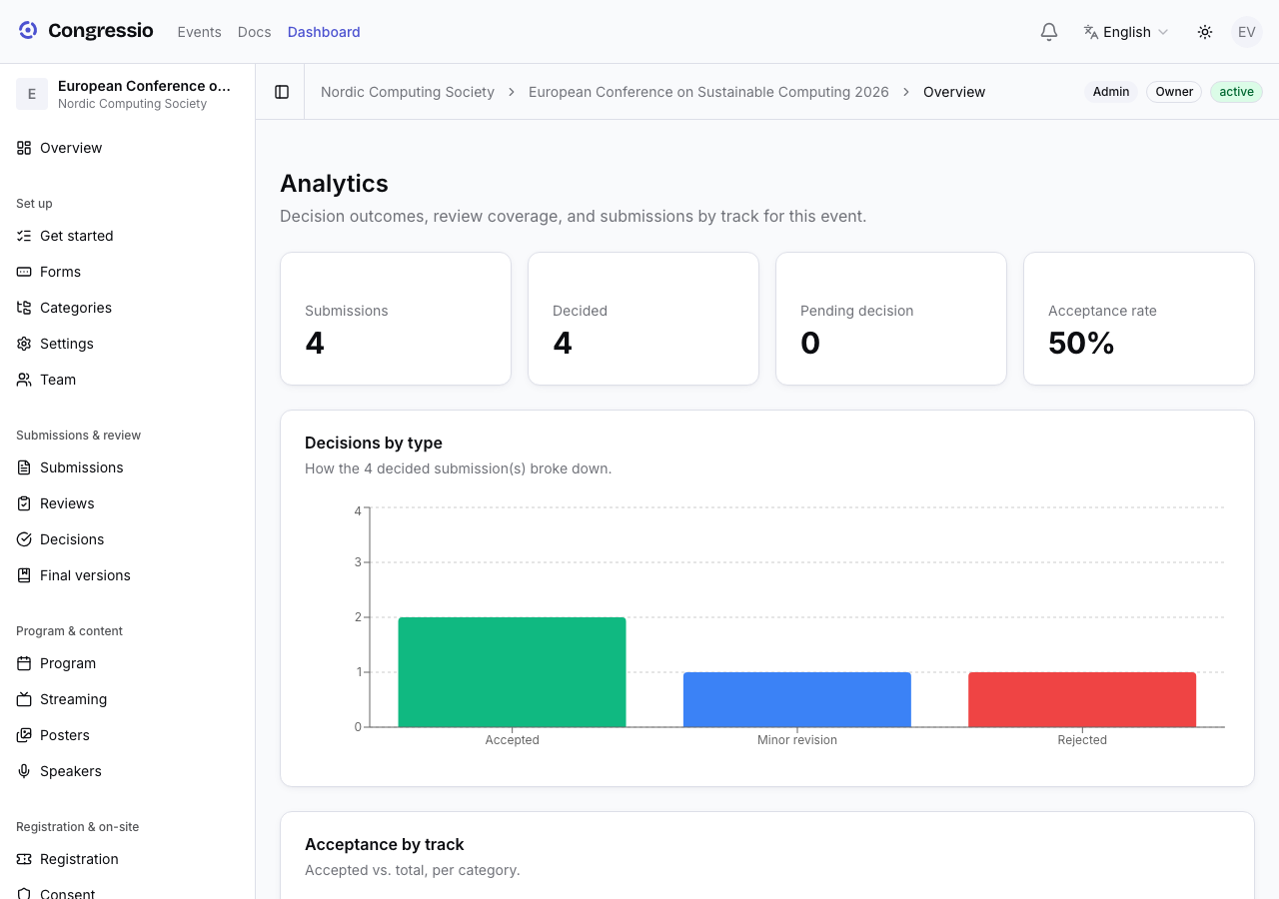Click the Speakers microphone icon
Viewport: 1279px width, 899px height.
[24, 771]
